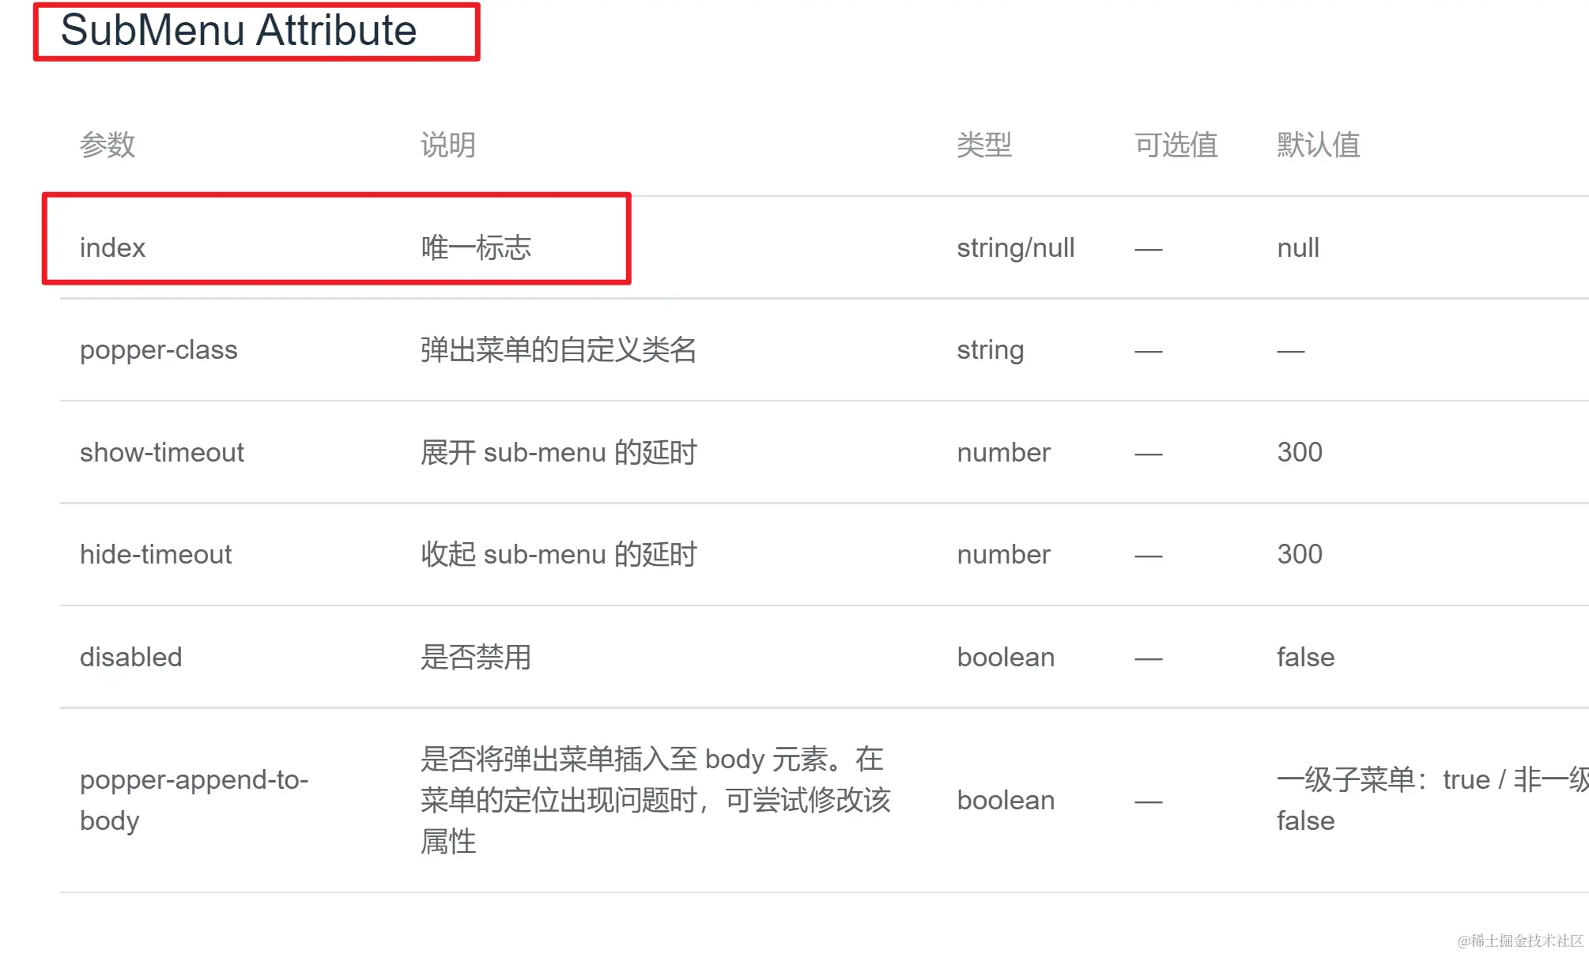Viewport: 1589px width, 954px height.
Task: Click the 可选值 column header
Action: click(x=1176, y=145)
